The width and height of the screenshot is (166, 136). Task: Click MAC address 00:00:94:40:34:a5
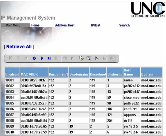tap(34, 109)
